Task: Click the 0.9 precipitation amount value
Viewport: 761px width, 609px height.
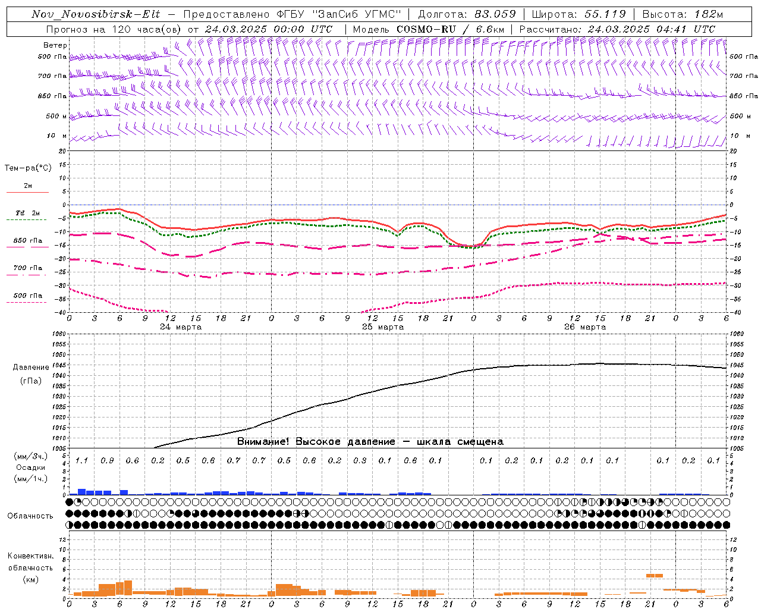Action: 107,461
